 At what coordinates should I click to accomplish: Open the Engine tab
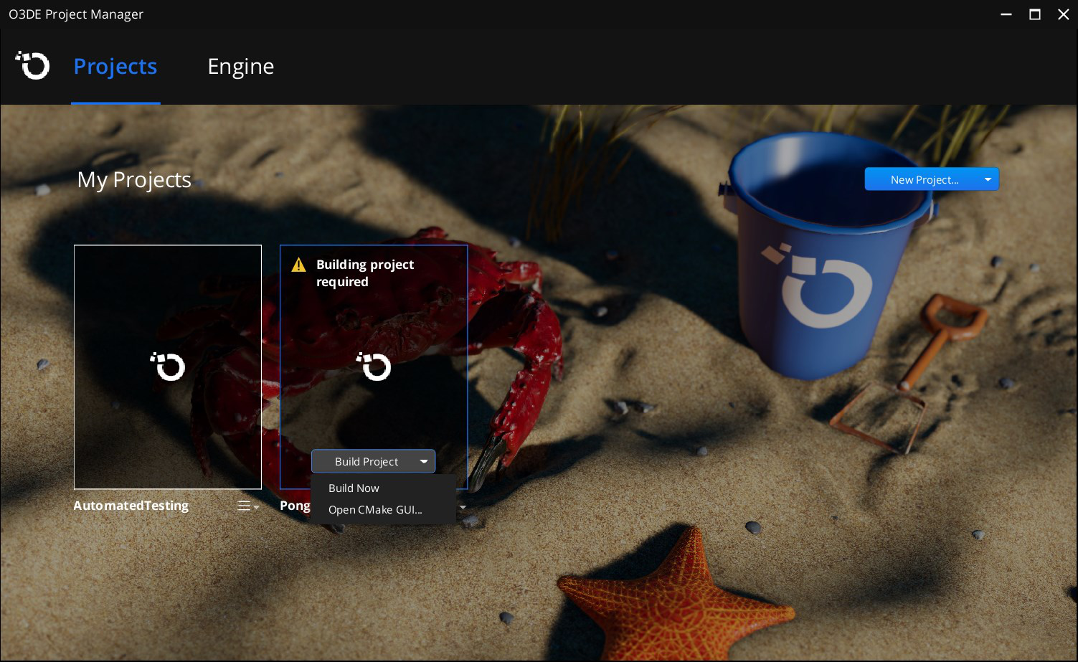[x=241, y=67]
